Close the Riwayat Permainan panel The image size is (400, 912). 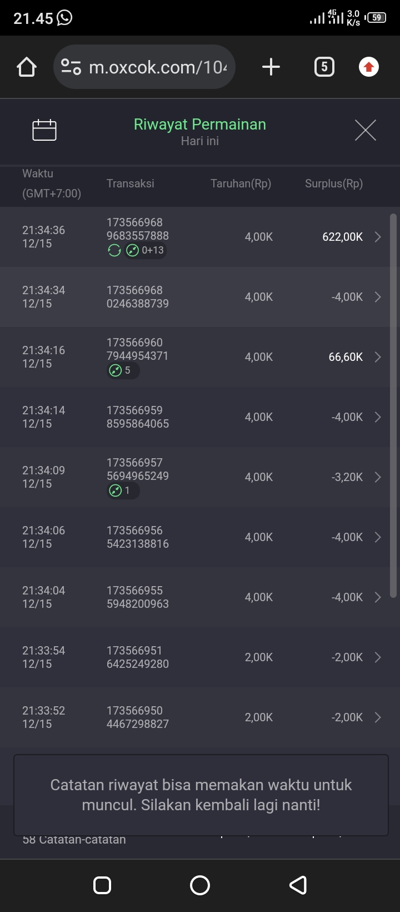(365, 130)
